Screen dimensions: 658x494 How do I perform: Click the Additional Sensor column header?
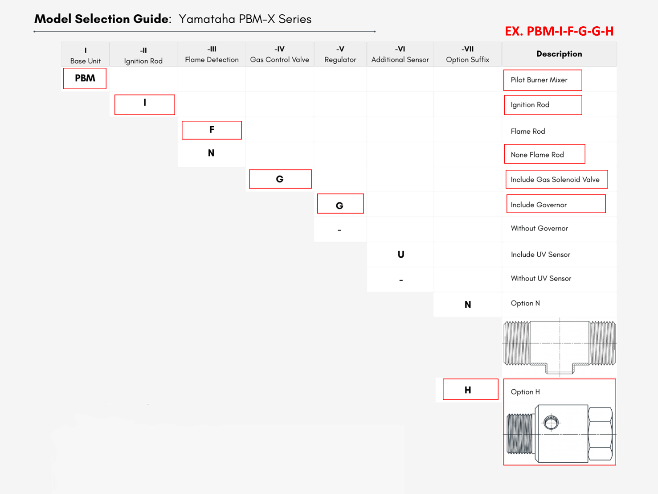point(400,54)
